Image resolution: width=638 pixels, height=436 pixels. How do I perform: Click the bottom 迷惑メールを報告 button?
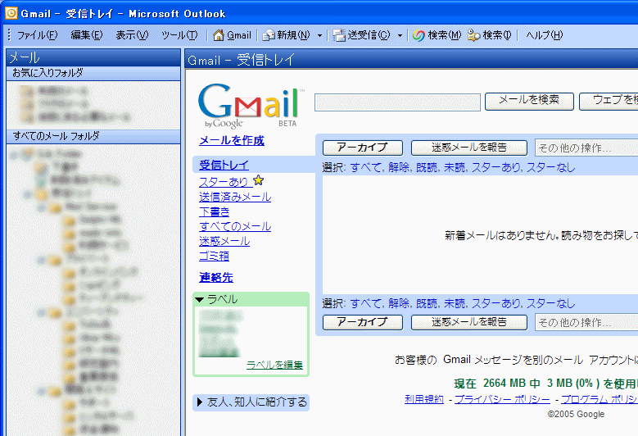pyautogui.click(x=469, y=322)
